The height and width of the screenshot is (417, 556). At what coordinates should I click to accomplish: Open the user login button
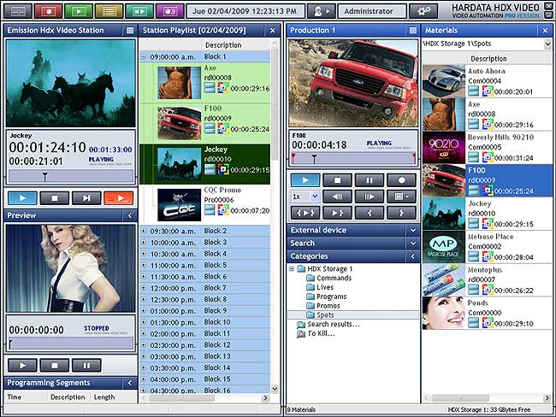click(x=322, y=11)
